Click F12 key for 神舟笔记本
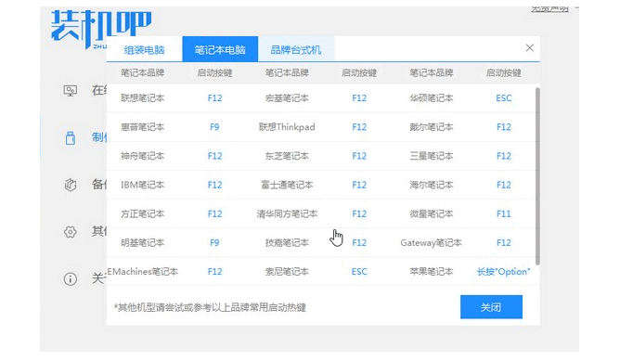Screen dimensions: 620x361 [x=214, y=156]
